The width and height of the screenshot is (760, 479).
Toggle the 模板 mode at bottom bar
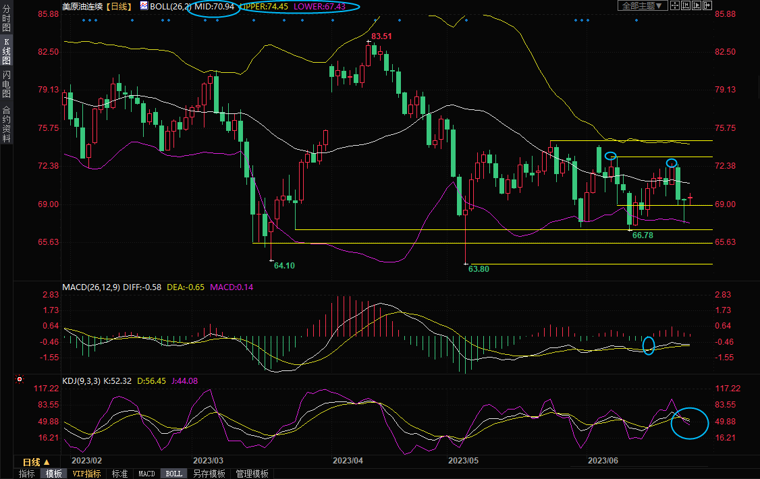tap(54, 474)
